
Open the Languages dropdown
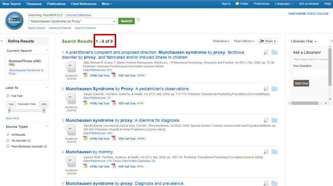point(284,4)
